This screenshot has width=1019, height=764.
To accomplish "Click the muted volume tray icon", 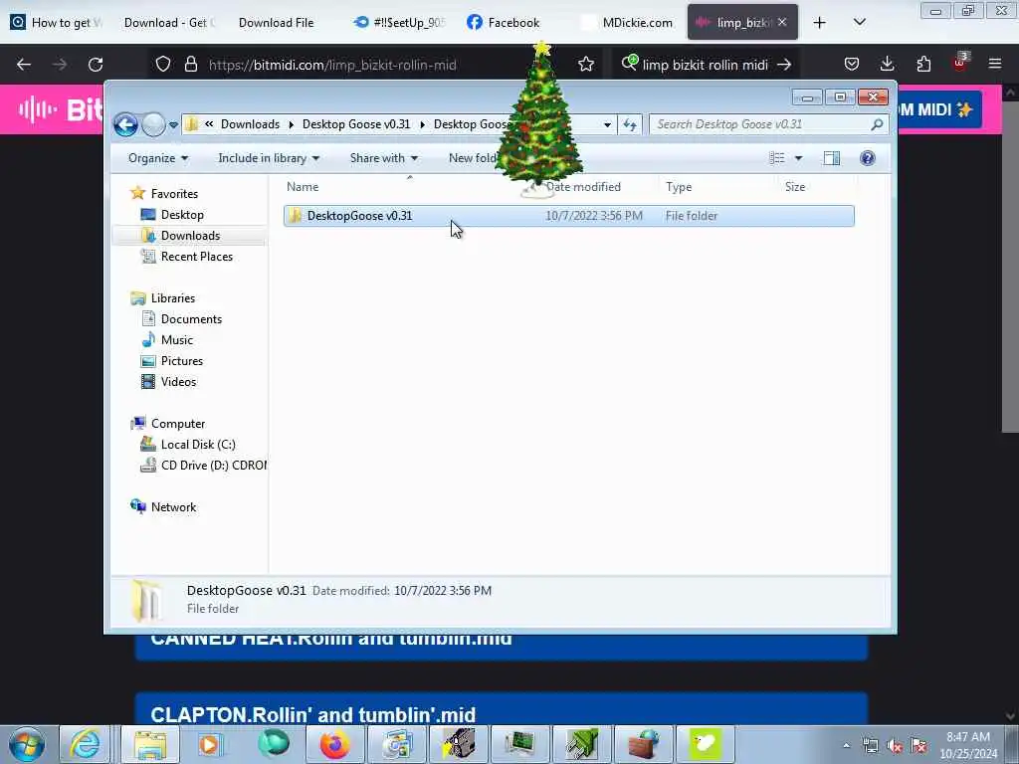I will click(x=895, y=746).
